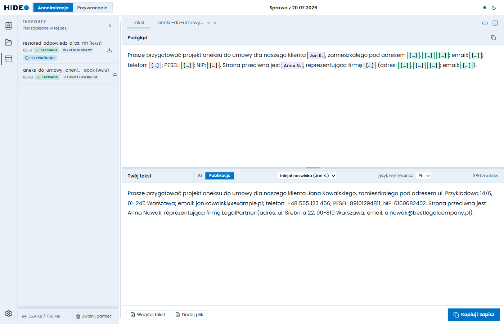Copy the Podgląd preview text

pyautogui.click(x=494, y=37)
